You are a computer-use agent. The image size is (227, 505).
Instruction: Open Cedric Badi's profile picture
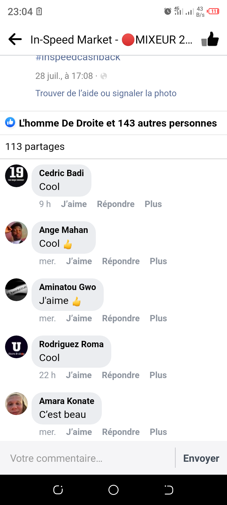pos(16,176)
